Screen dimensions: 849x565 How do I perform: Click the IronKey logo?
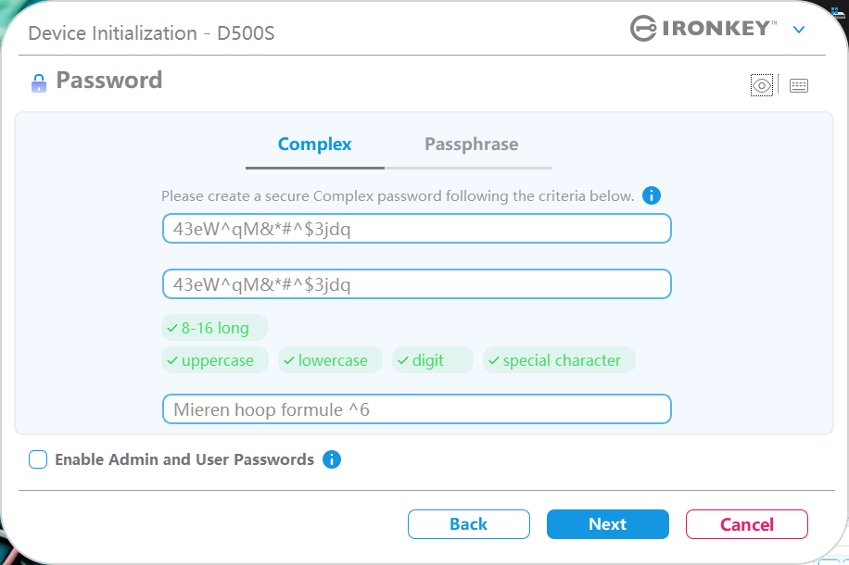coord(703,29)
